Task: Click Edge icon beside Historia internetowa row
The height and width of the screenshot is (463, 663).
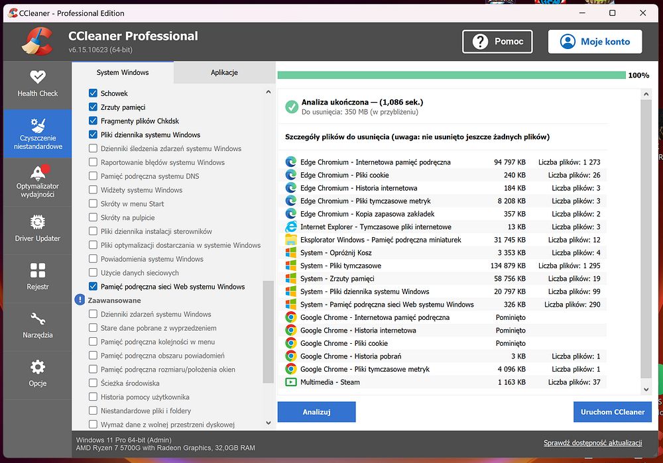Action: pos(291,188)
